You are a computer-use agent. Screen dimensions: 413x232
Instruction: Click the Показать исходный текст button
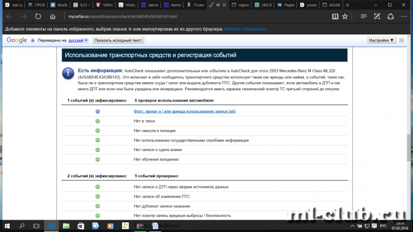[118, 40]
